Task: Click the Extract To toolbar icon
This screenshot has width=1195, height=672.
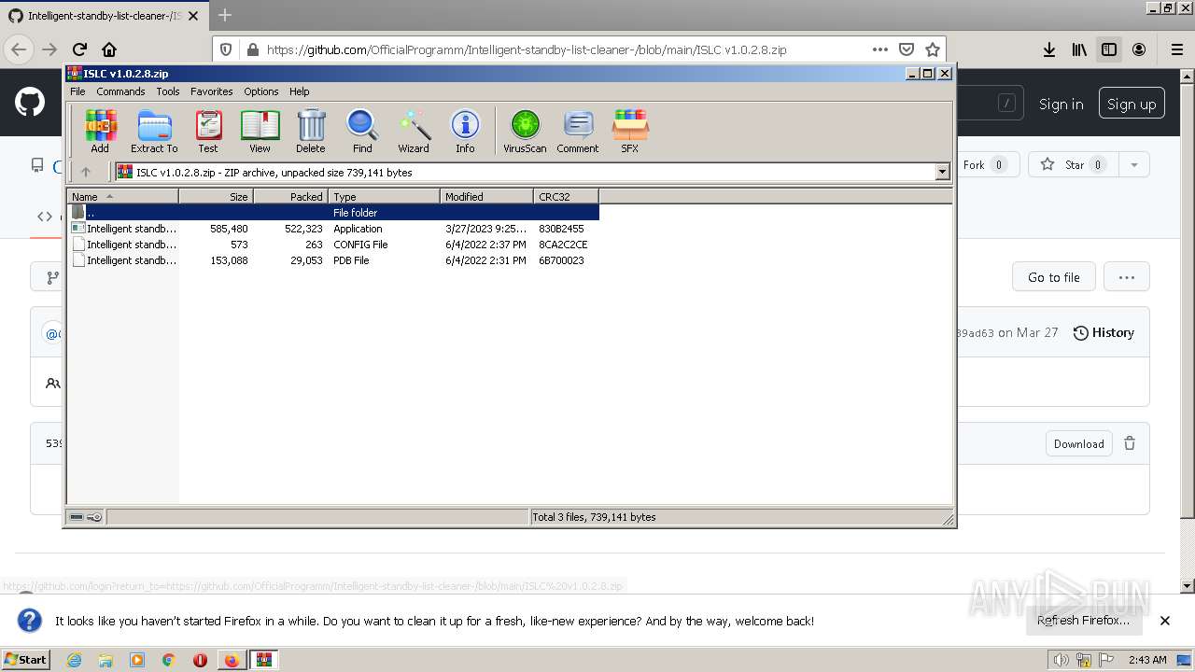Action: [x=154, y=131]
